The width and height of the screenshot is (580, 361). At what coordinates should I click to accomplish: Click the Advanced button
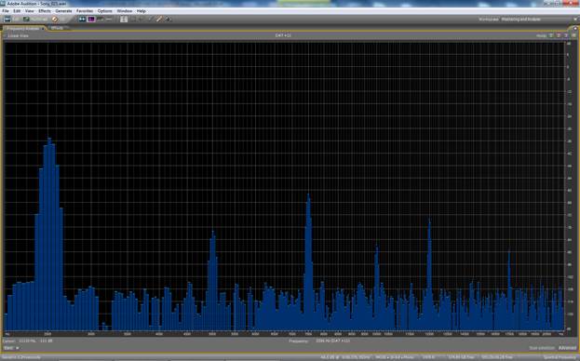coord(567,348)
